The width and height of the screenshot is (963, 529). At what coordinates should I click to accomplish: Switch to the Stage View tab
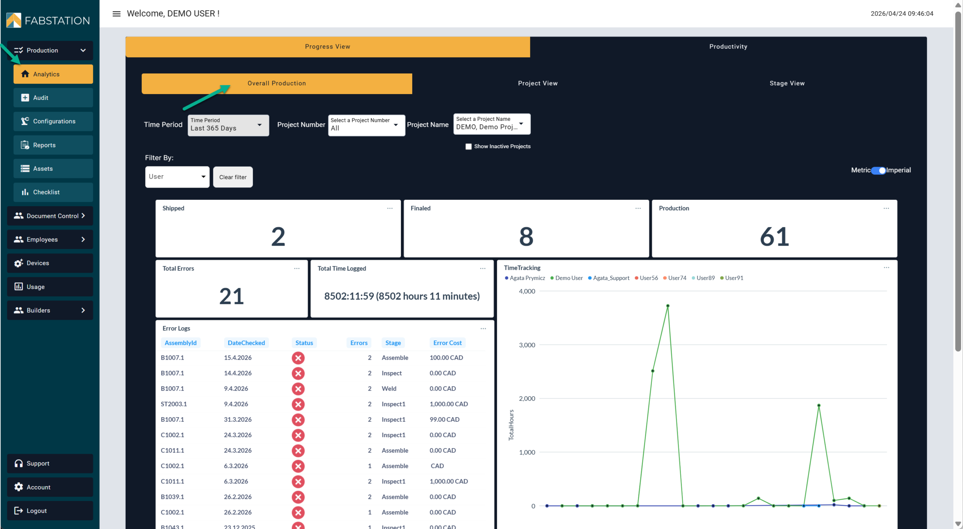point(787,83)
